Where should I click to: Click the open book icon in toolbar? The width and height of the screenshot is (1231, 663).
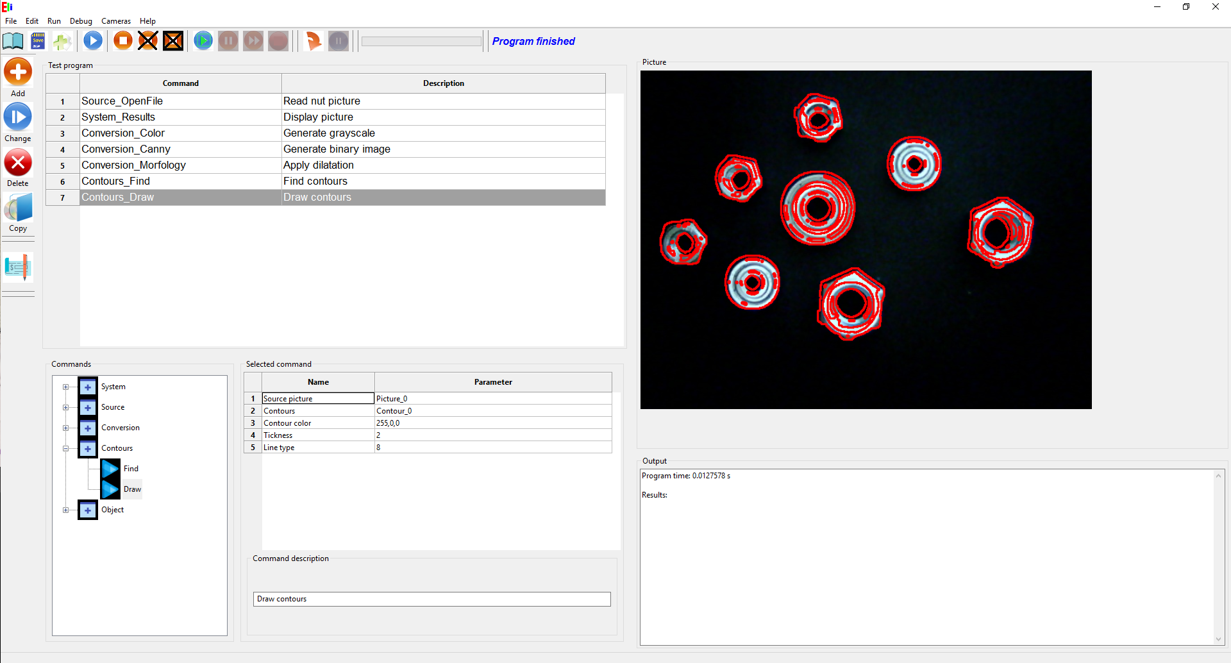13,41
